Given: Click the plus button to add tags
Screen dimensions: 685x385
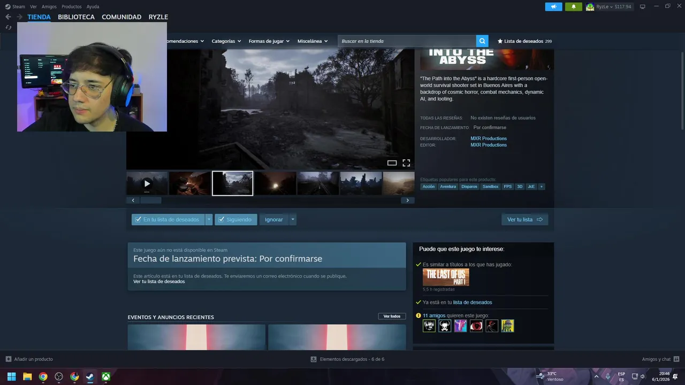Looking at the screenshot, I should 541,187.
